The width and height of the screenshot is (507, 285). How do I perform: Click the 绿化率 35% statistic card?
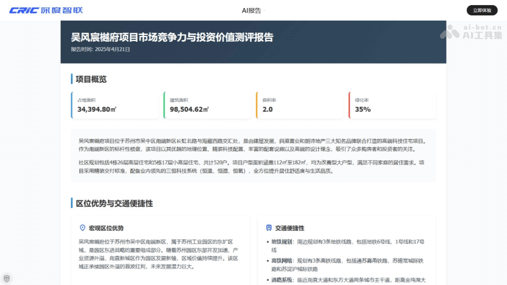pos(392,105)
